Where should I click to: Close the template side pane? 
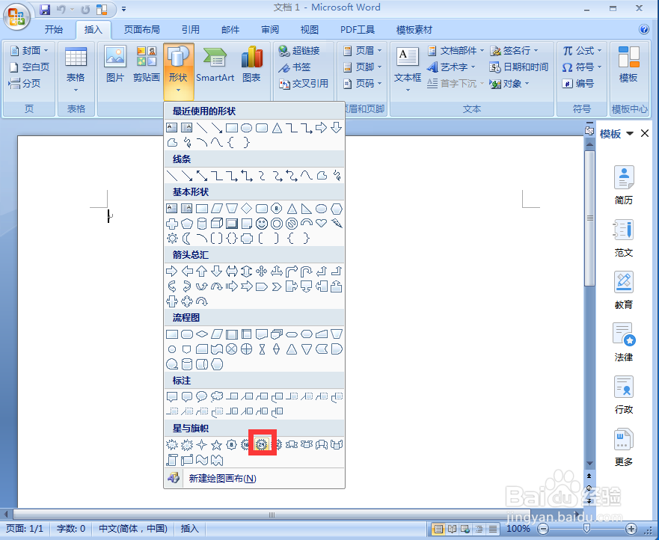645,134
